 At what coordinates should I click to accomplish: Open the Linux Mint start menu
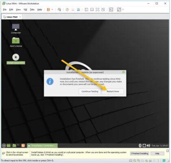[x=4, y=145]
